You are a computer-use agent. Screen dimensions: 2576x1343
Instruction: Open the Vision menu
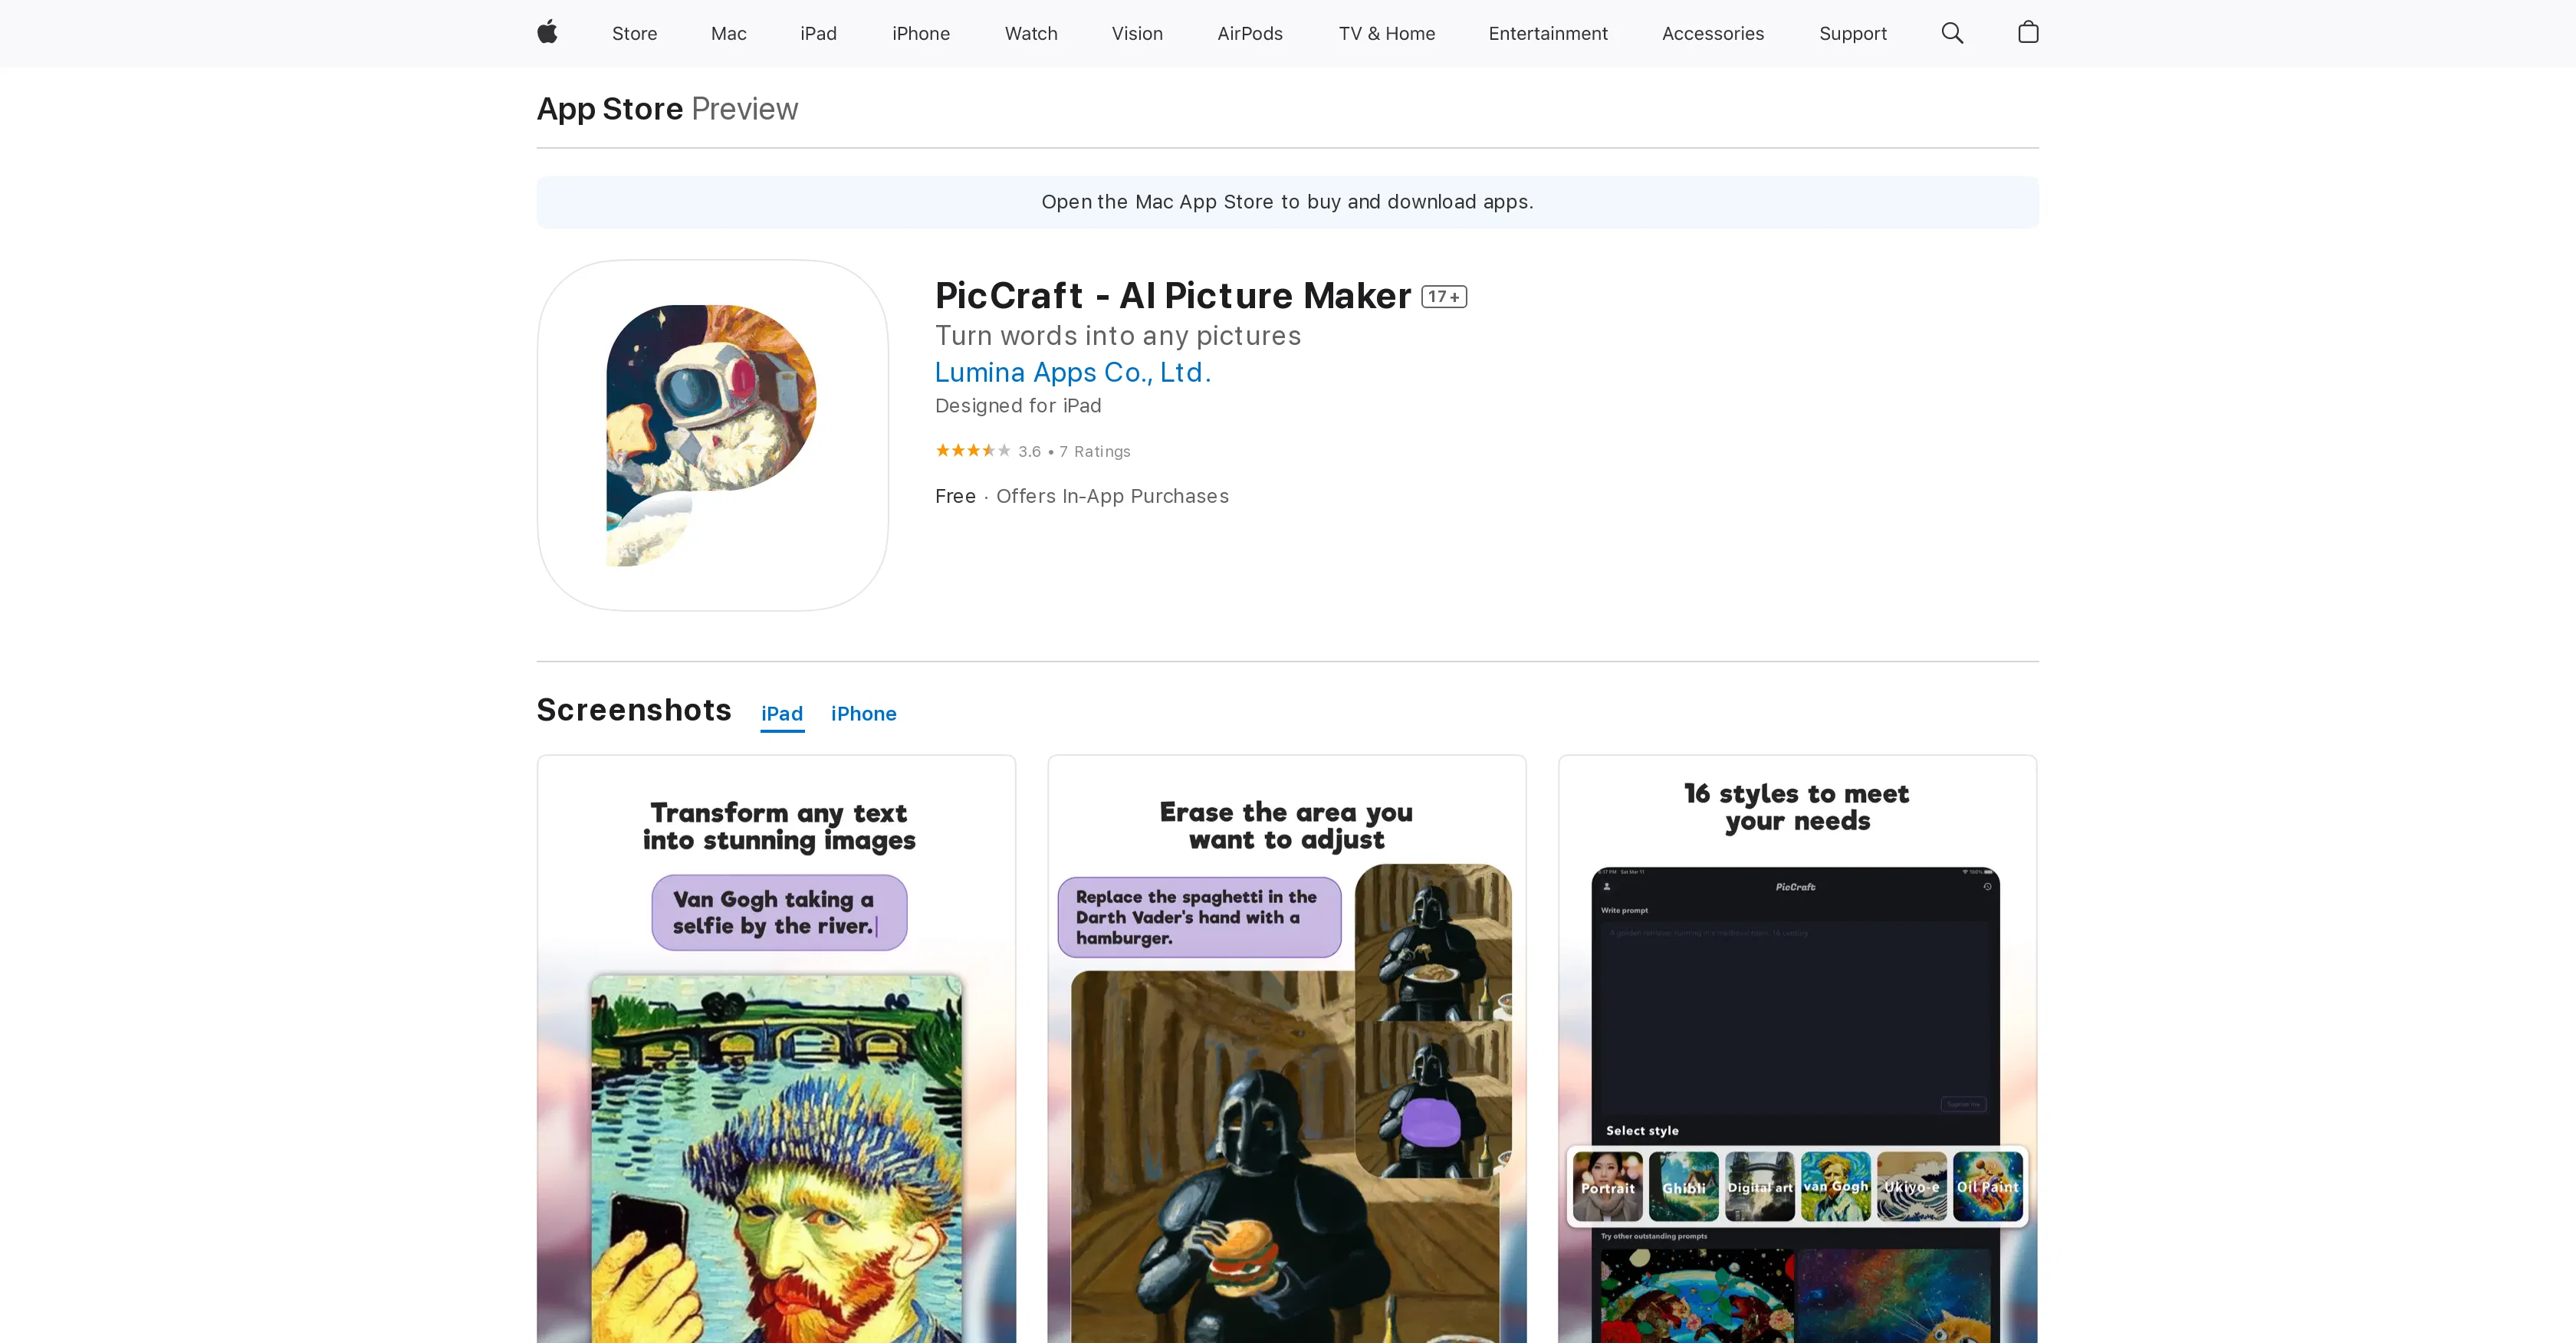pos(1137,33)
